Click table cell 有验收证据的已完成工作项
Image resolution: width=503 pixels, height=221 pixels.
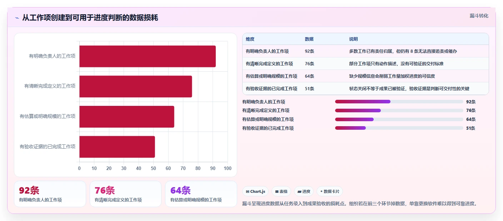tap(272, 89)
